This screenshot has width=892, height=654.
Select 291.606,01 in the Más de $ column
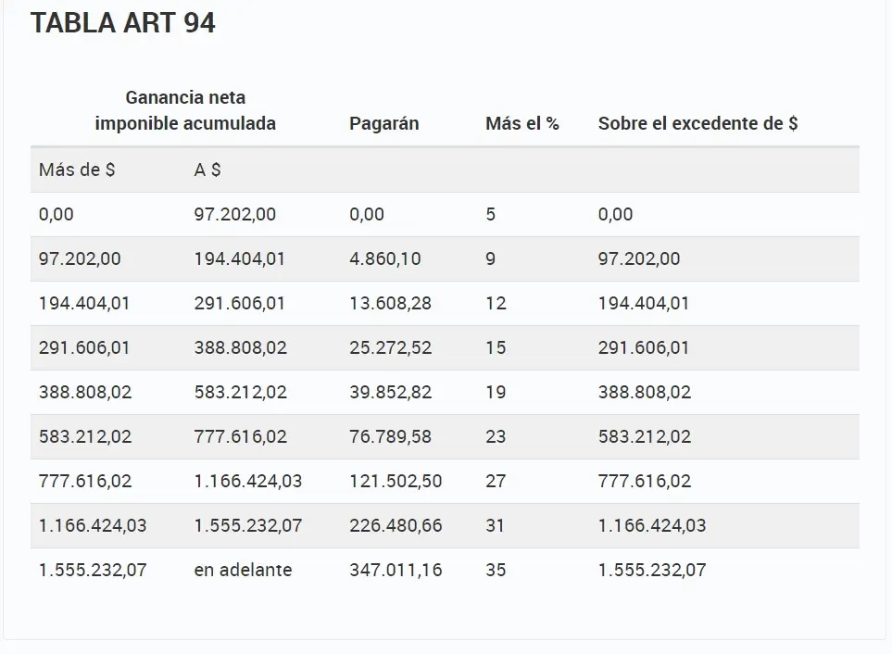(x=84, y=347)
